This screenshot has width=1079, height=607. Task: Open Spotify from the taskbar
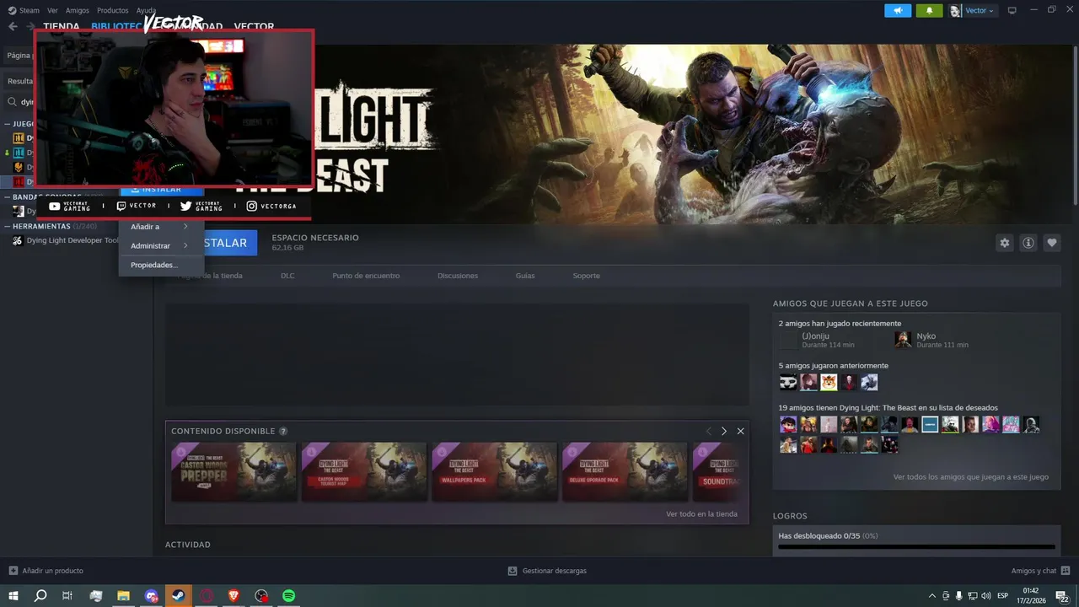tap(288, 595)
